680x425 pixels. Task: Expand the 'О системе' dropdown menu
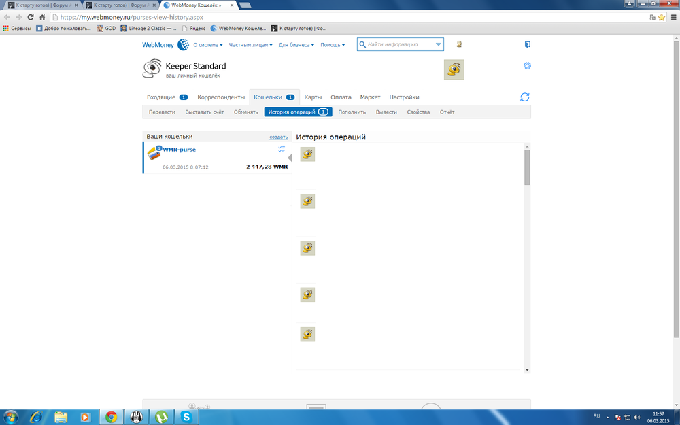[x=208, y=45]
